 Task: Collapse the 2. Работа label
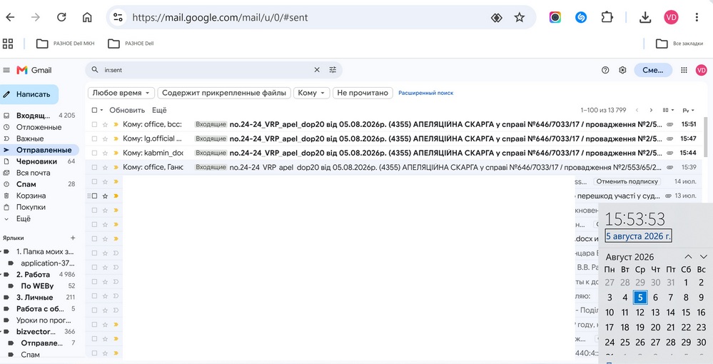pyautogui.click(x=1, y=274)
